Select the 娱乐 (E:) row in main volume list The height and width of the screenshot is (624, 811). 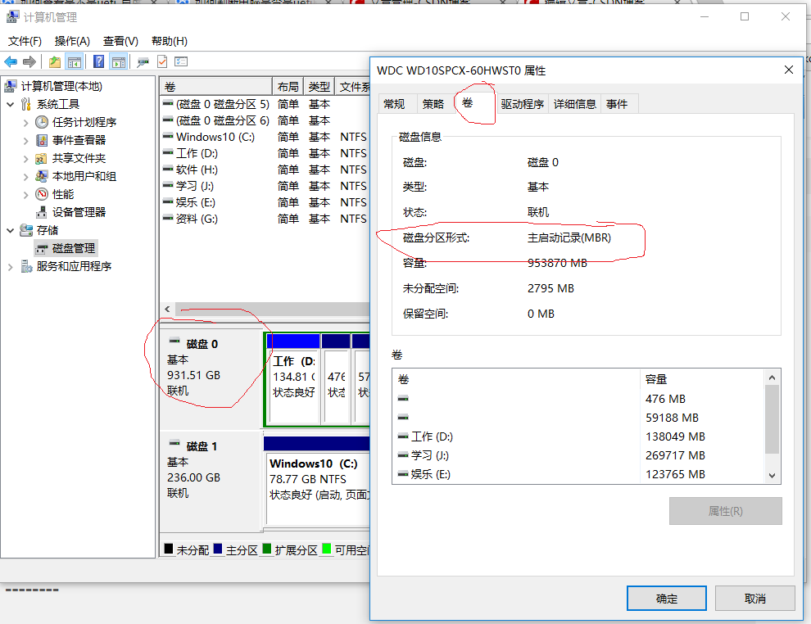point(265,202)
